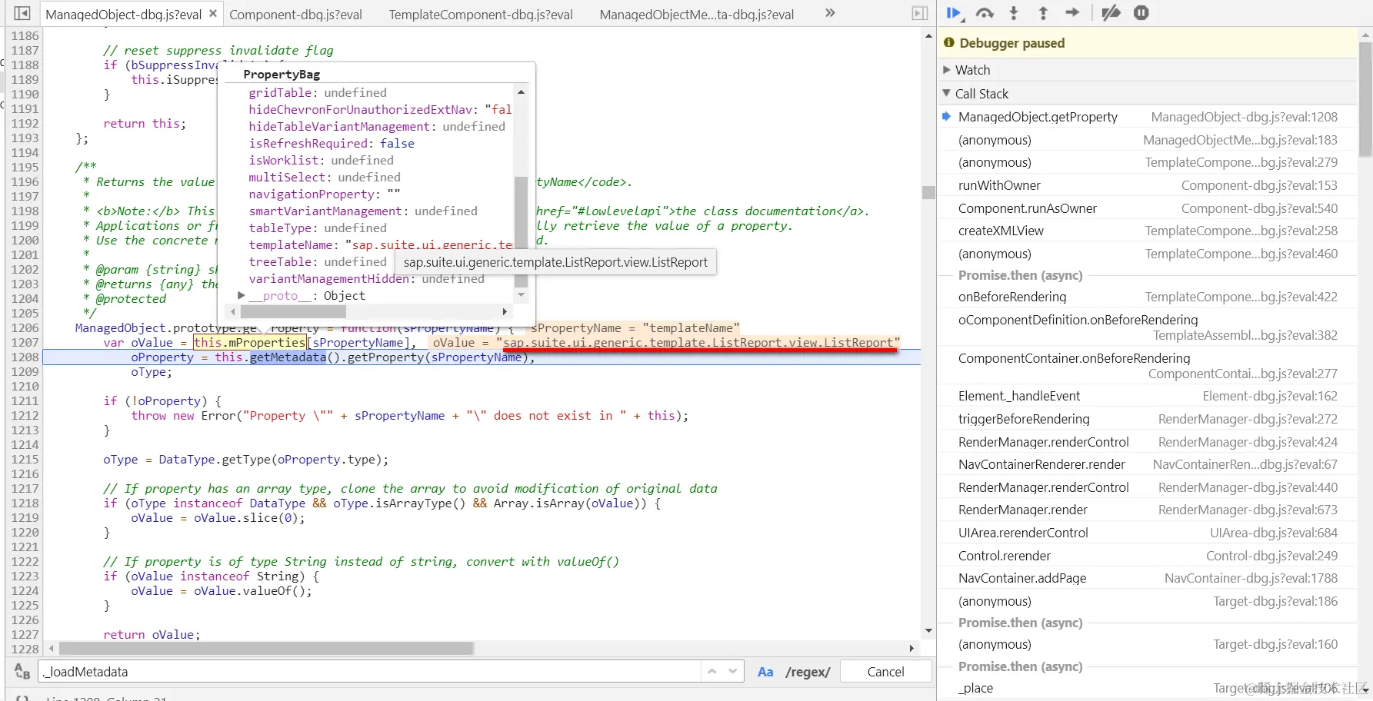
Task: Click the search field containing _loadMetadata
Action: pyautogui.click(x=371, y=672)
